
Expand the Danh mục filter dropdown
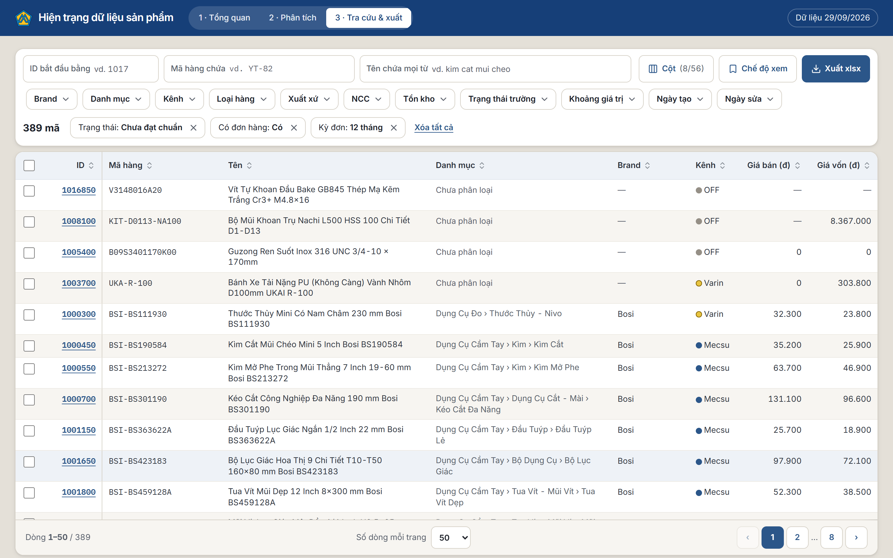116,99
